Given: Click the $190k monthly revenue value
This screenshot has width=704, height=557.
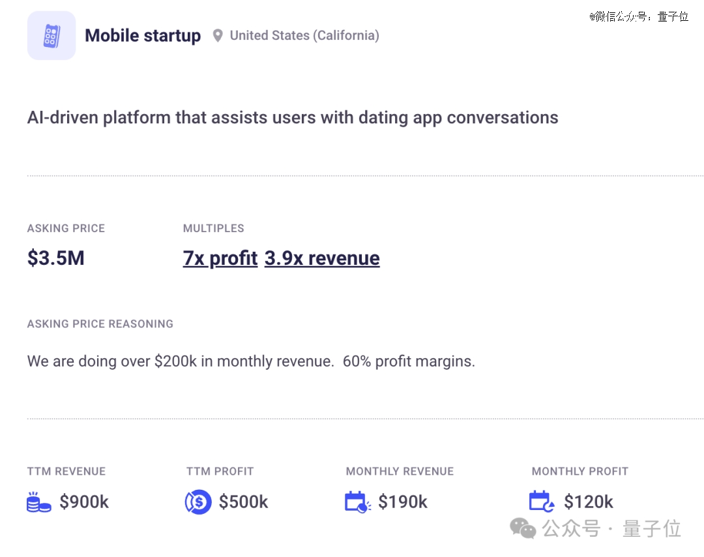Looking at the screenshot, I should [403, 502].
